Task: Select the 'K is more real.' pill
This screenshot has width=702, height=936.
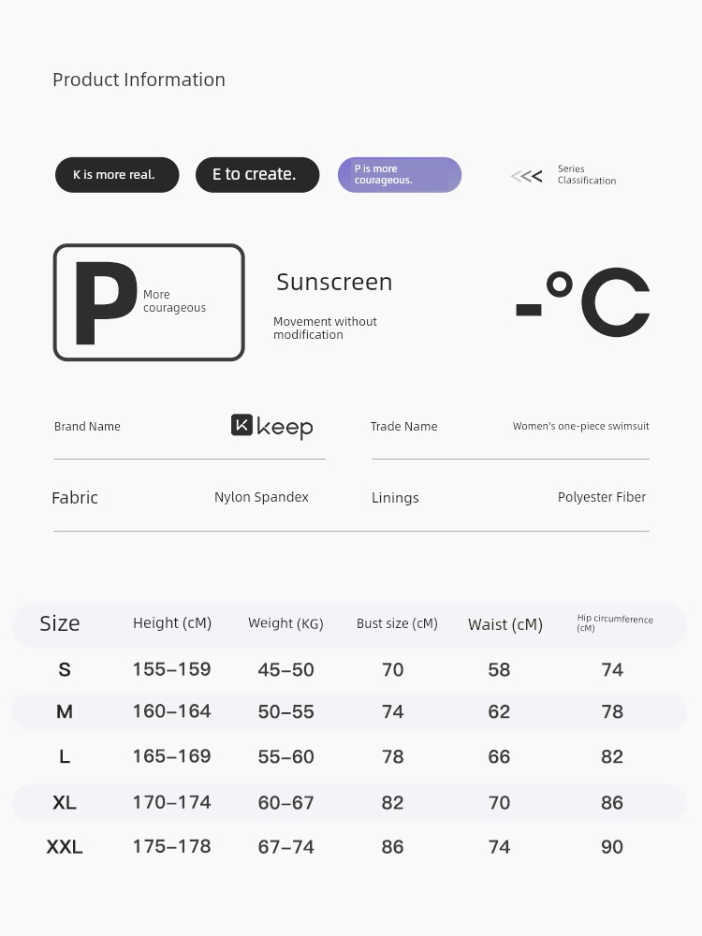Action: 117,175
